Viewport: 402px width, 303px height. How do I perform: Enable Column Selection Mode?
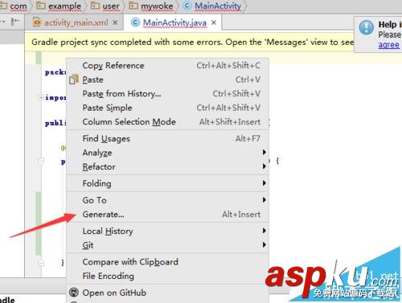pyautogui.click(x=167, y=122)
